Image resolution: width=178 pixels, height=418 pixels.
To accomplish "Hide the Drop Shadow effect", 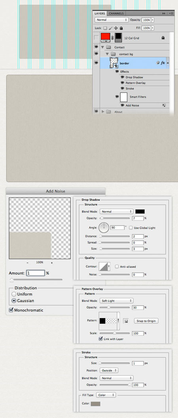I will click(122, 77).
